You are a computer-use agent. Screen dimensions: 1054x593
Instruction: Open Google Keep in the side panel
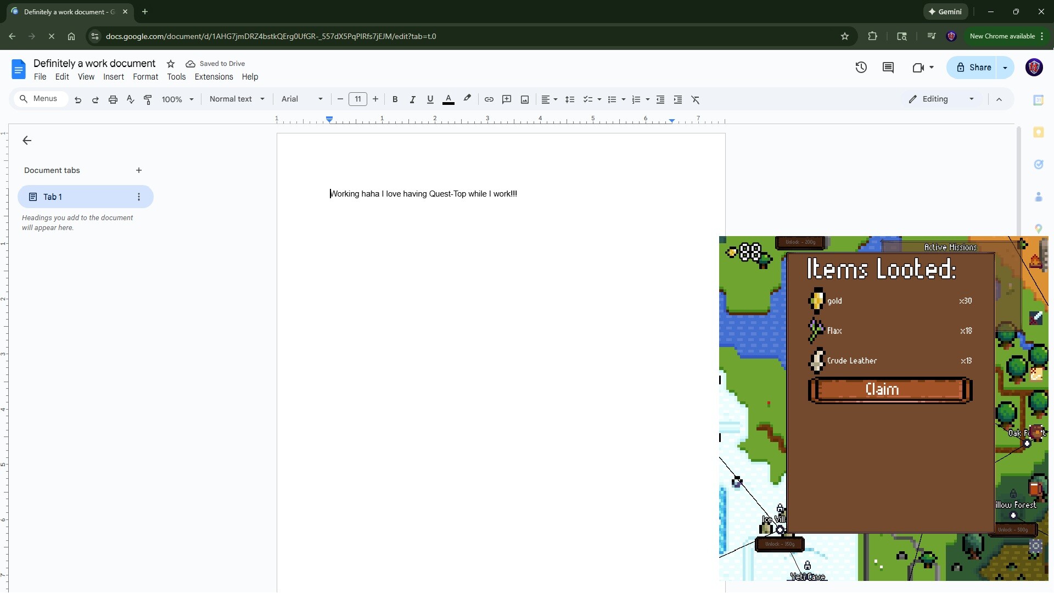click(x=1039, y=132)
